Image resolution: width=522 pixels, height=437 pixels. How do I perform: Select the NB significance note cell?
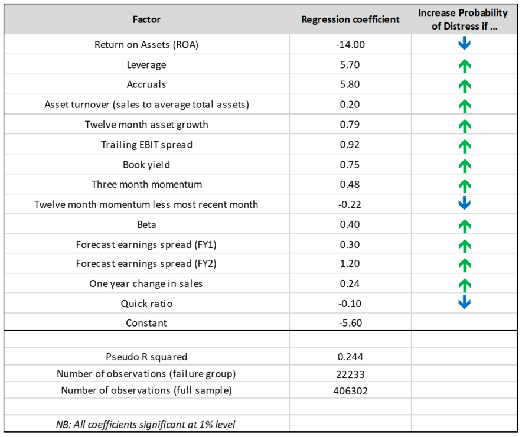pyautogui.click(x=146, y=423)
